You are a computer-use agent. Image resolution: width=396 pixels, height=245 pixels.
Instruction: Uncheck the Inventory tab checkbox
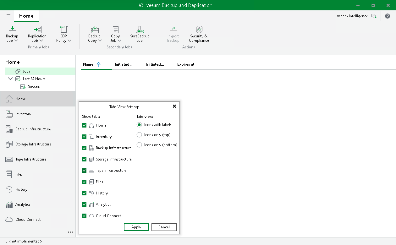(84, 137)
